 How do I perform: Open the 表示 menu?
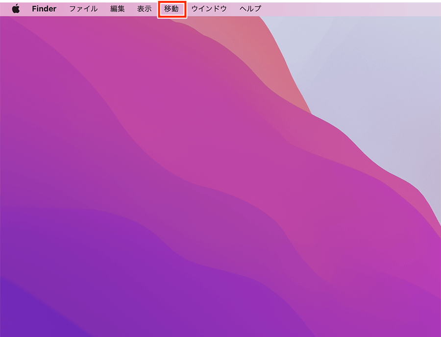pyautogui.click(x=144, y=9)
